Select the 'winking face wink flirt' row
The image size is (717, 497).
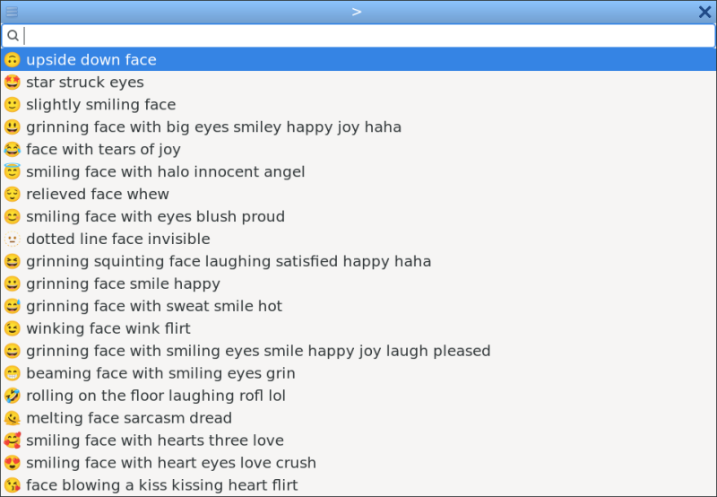[108, 329]
